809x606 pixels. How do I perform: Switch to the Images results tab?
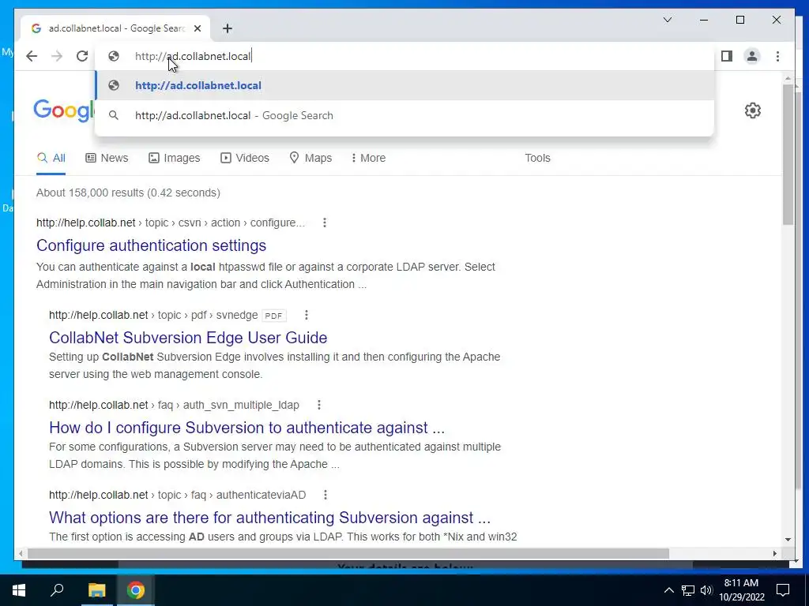175,158
